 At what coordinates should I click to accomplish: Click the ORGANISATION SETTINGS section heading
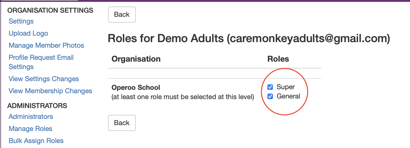tap(50, 11)
